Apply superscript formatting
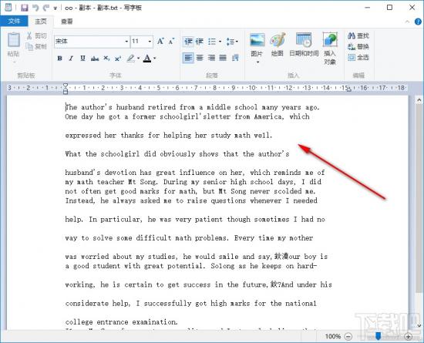Viewport: 424px width, 343px height. point(118,59)
